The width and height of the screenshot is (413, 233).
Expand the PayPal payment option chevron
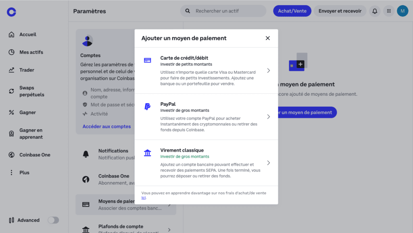tap(268, 117)
